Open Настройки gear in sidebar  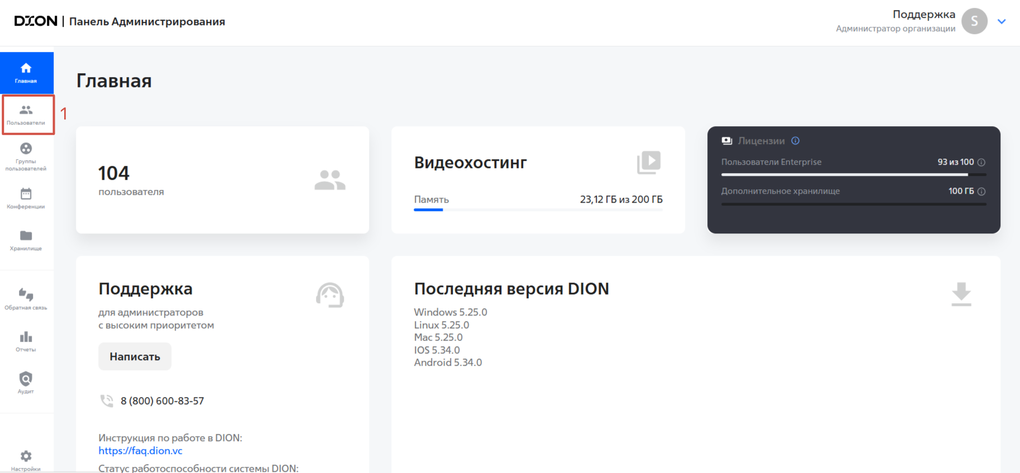(x=26, y=460)
